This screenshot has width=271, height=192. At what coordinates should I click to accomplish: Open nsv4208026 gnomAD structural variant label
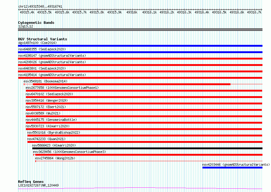(52, 62)
